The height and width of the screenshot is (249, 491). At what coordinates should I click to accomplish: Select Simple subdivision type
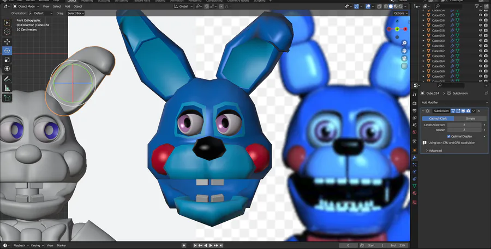click(470, 119)
